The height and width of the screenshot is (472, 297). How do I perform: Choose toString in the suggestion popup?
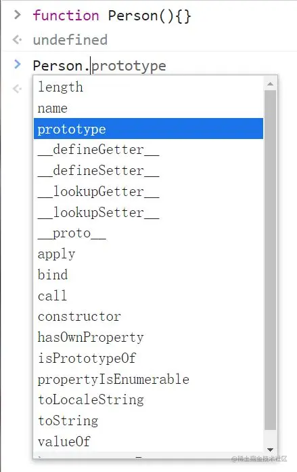pos(148,421)
